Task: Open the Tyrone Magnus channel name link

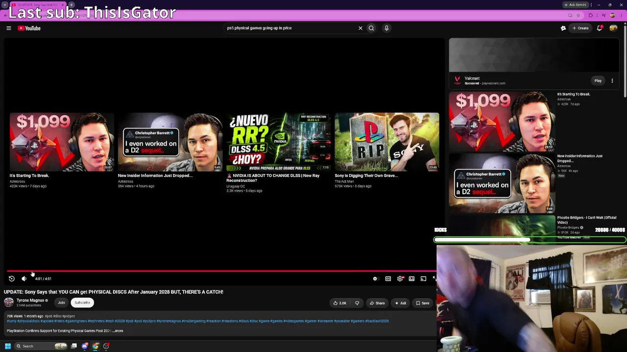Action: (x=30, y=301)
